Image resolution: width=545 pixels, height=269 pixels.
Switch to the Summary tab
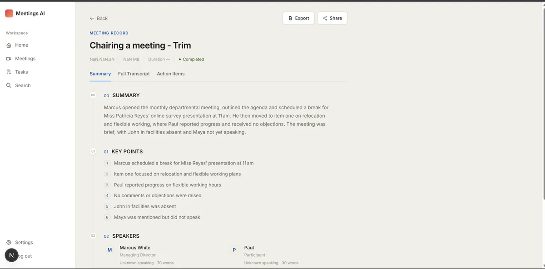click(x=100, y=74)
